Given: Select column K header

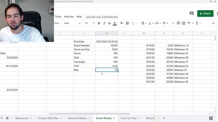Looking at the screenshot, I should [x=107, y=33].
